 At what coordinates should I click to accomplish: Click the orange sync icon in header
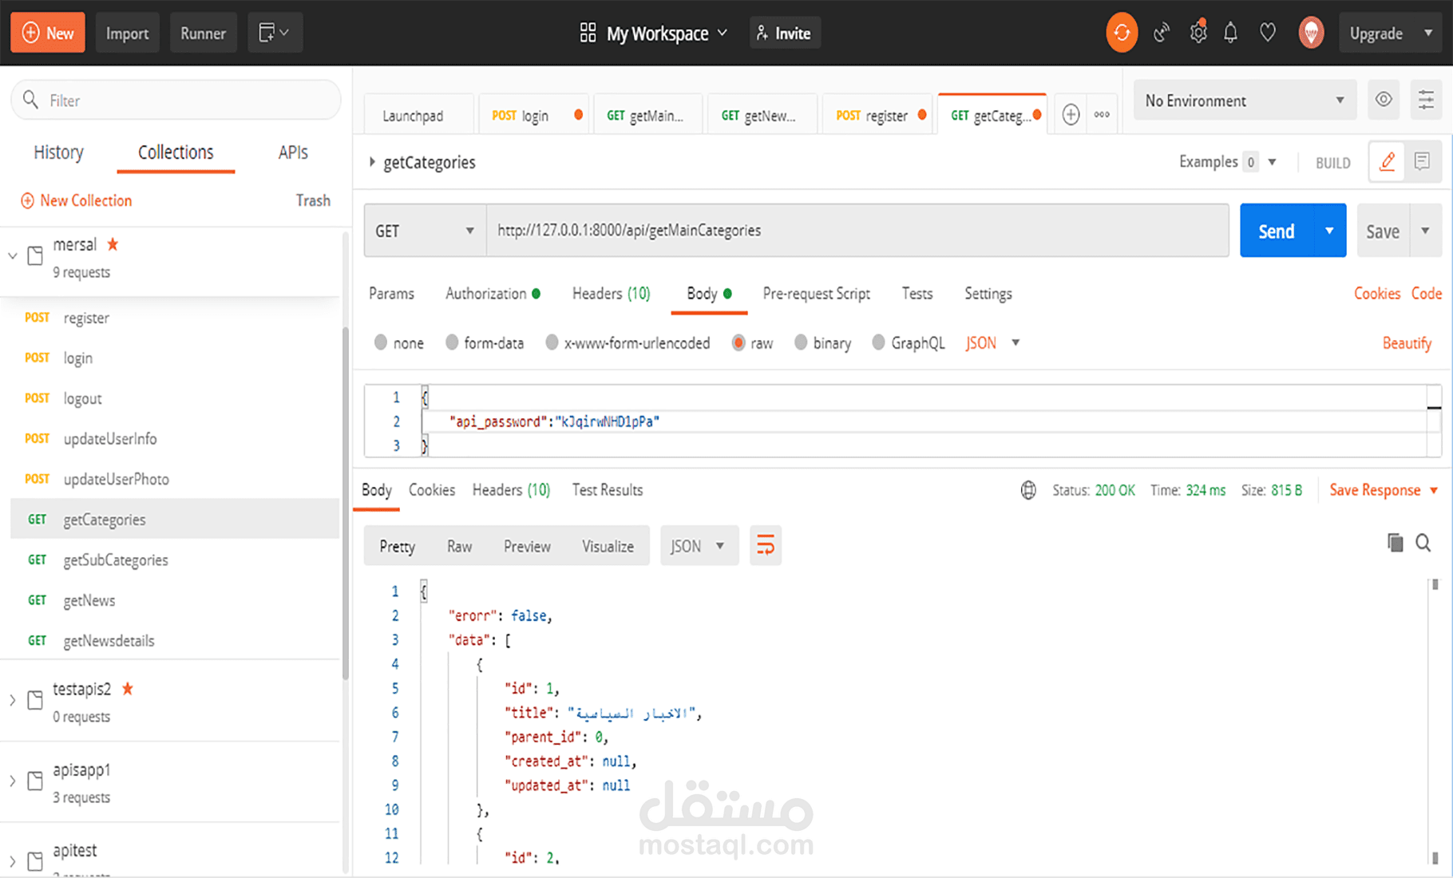[x=1121, y=33]
